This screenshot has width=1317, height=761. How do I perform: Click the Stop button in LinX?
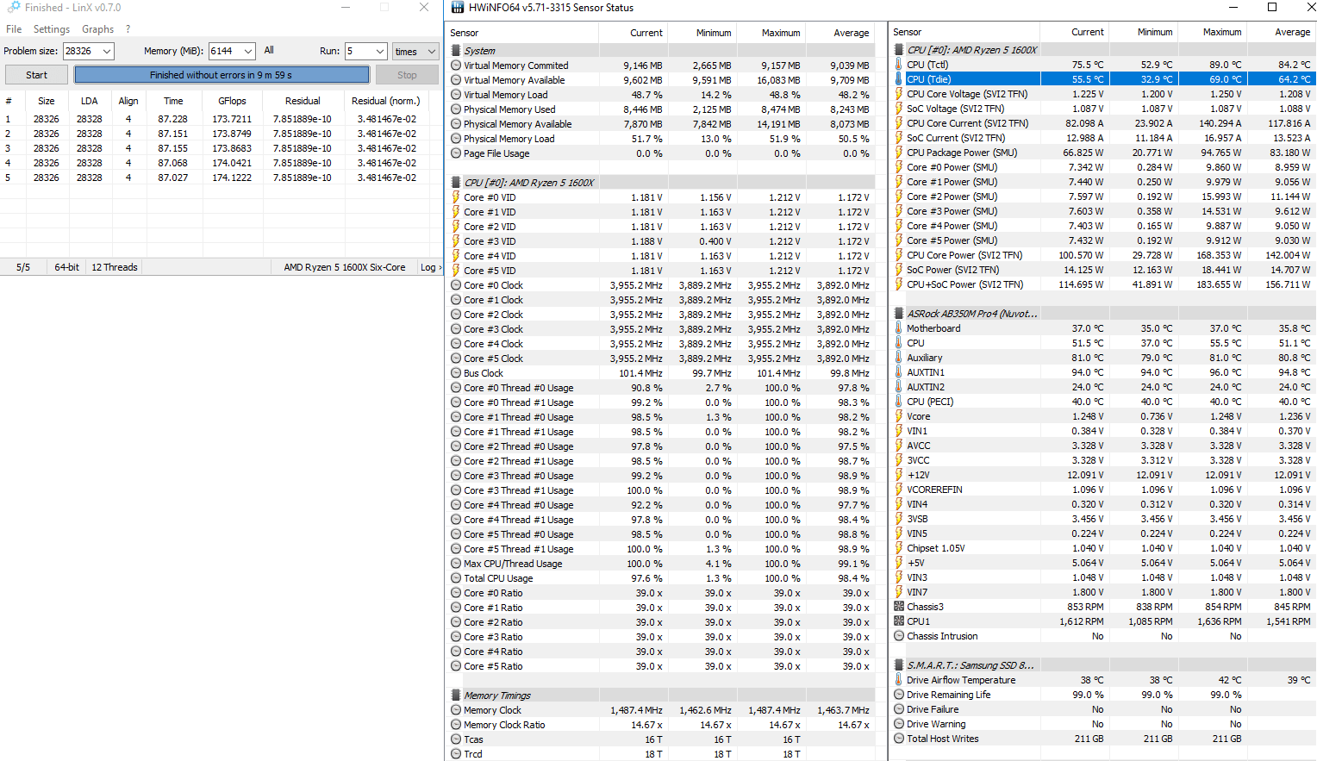tap(407, 75)
